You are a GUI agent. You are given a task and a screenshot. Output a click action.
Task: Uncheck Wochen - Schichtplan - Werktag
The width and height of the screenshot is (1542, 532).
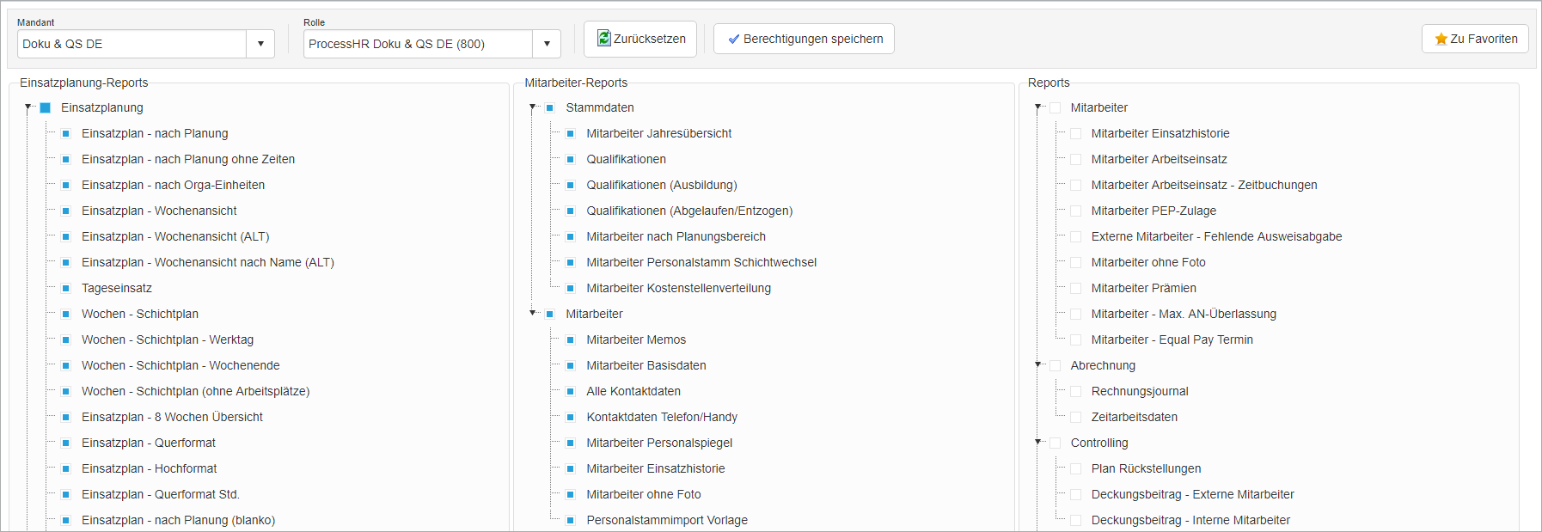[66, 339]
